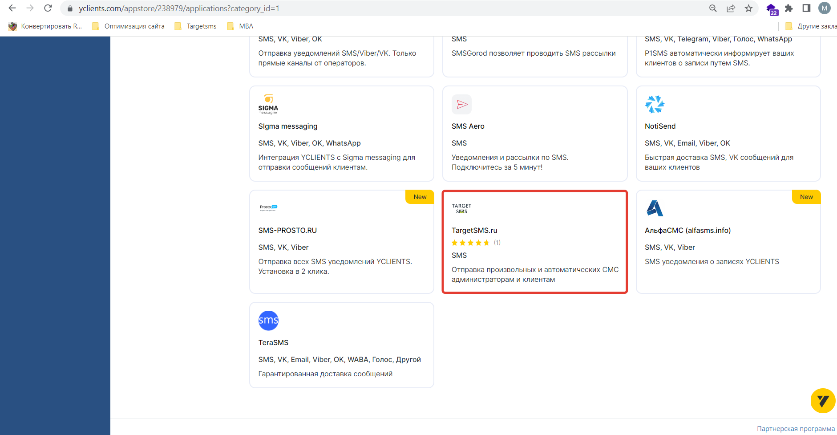Image resolution: width=837 pixels, height=435 pixels.
Task: Click Sigma channels 'SMS, VK, Viber, OK, WhatsApp'
Action: click(309, 143)
